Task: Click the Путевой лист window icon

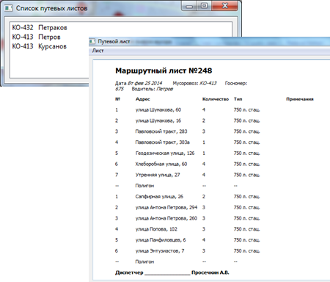Action: (92, 41)
